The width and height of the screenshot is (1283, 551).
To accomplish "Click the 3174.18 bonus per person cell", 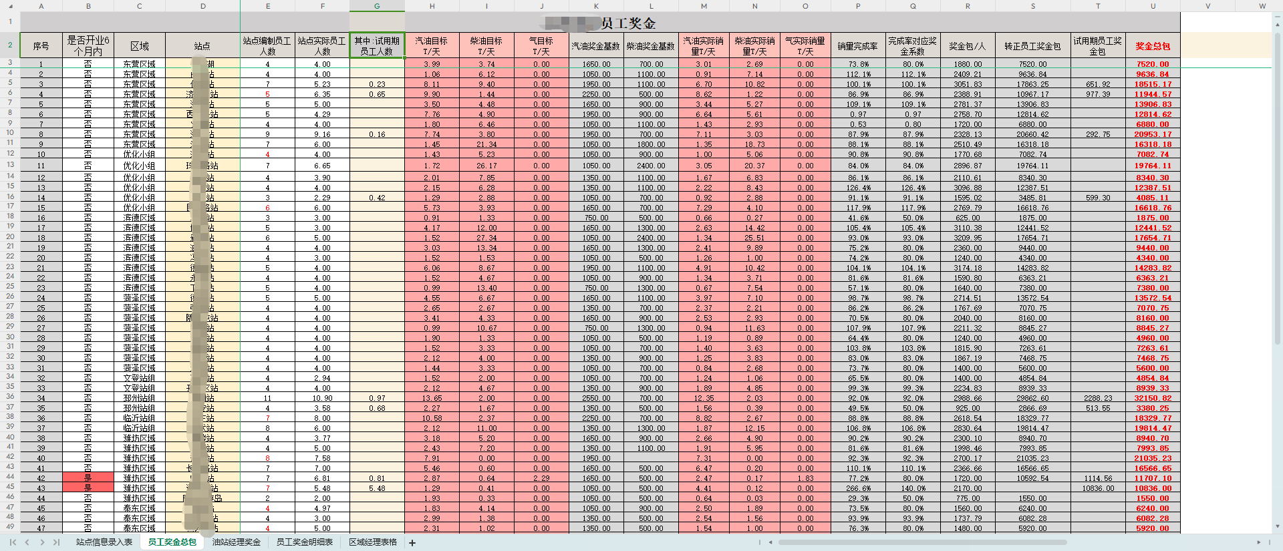I will click(x=968, y=268).
